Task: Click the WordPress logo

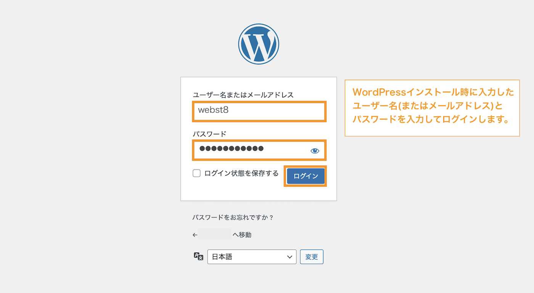Action: click(259, 44)
